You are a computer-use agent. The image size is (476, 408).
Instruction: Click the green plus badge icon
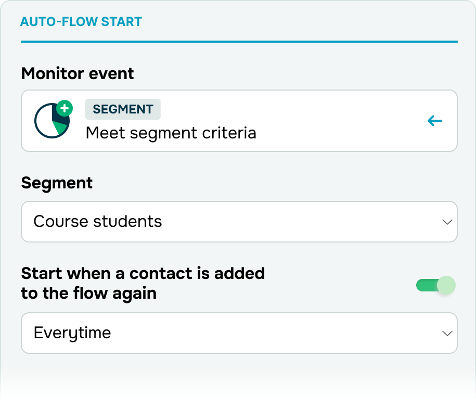[x=65, y=108]
